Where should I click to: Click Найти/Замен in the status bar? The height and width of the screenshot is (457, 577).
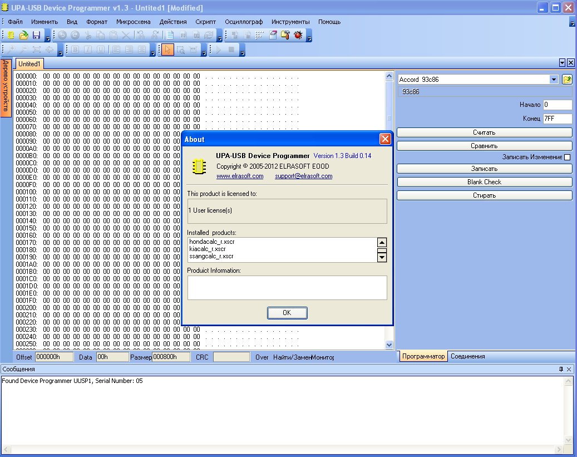pyautogui.click(x=292, y=357)
